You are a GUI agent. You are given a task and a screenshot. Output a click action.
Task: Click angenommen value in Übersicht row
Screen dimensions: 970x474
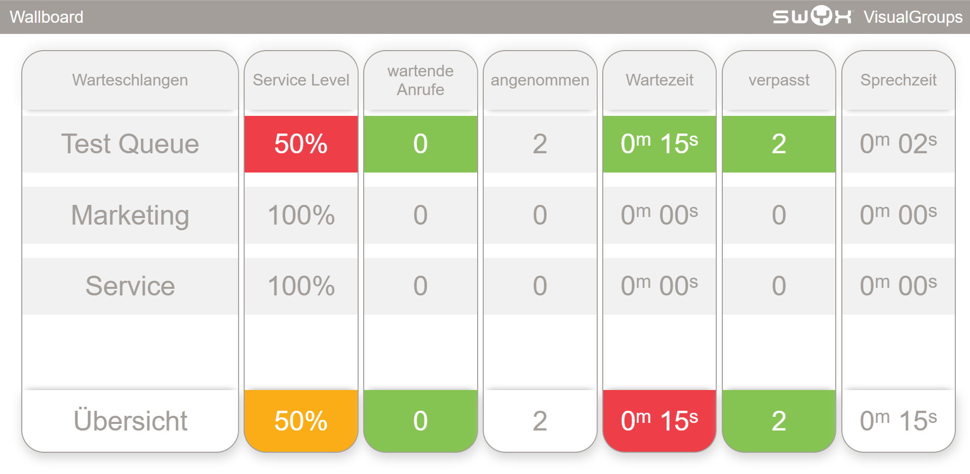pos(540,421)
